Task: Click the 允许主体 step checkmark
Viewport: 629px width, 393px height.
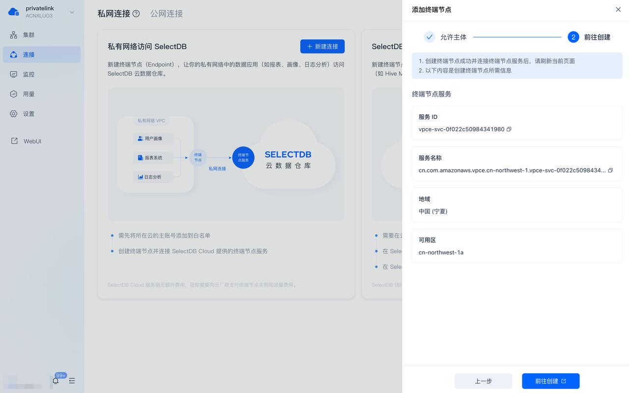Action: pyautogui.click(x=429, y=37)
